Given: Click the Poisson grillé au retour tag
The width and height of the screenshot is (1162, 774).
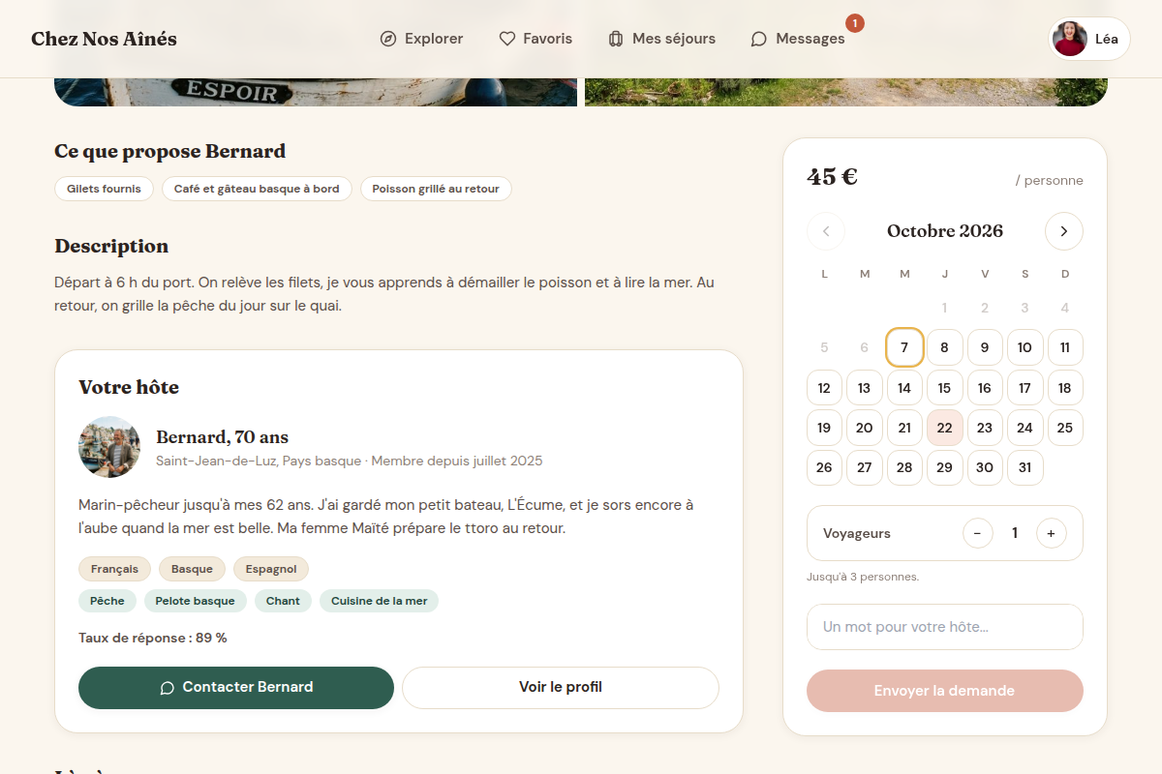Looking at the screenshot, I should click(436, 189).
